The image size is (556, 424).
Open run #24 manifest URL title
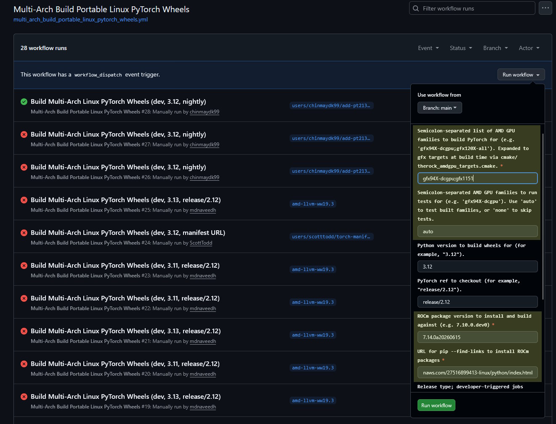point(128,233)
